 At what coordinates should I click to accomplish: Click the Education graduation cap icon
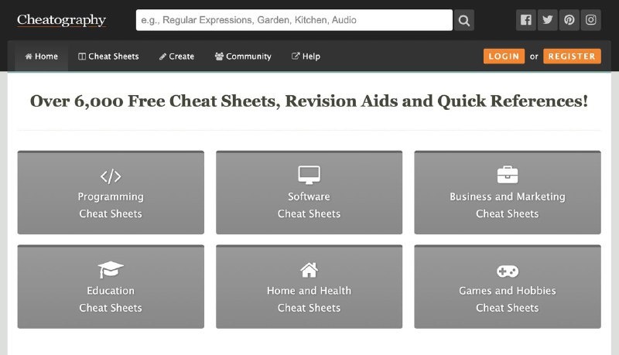point(111,270)
